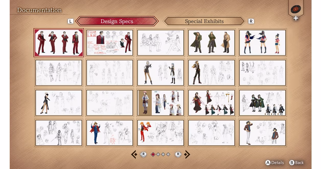The width and height of the screenshot is (321, 169).
Task: Open thumbnail of orange-haired character in red pants
Action: [161, 133]
